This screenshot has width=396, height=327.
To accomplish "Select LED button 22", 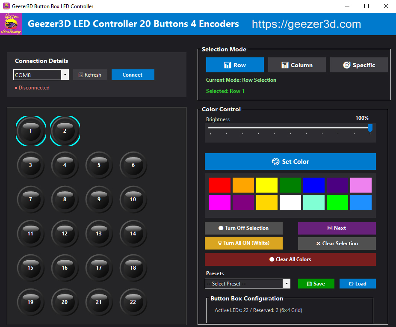I will [x=133, y=302].
